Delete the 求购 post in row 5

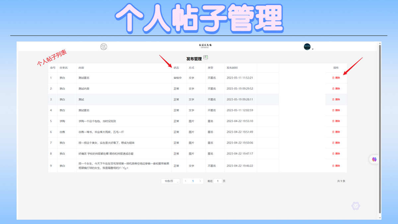click(x=336, y=121)
